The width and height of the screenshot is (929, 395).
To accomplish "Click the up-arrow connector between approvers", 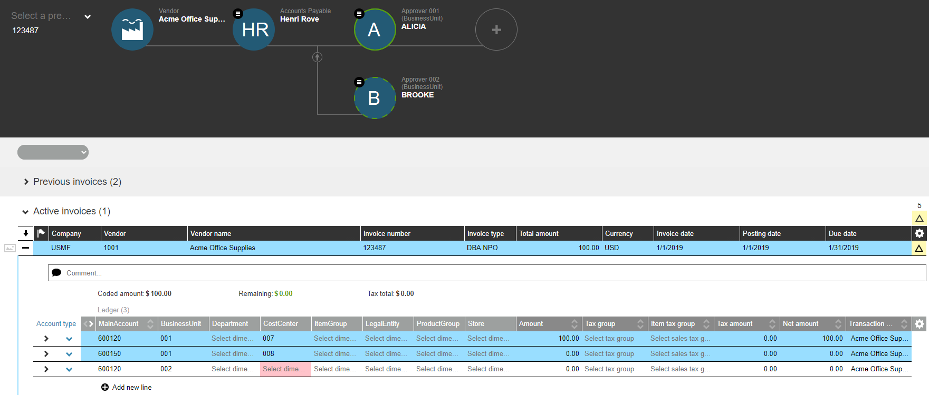I will [317, 57].
